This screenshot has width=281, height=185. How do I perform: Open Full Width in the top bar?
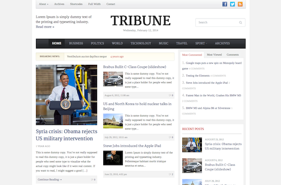click(94, 4)
